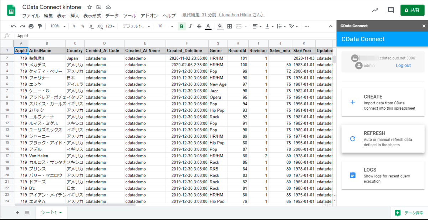Viewport: 428px width, 220px height.
Task: Open text wrapping dropdown
Action: 281,26
